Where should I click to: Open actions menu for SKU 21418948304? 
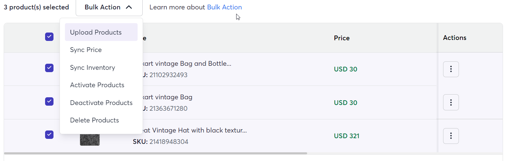(x=451, y=136)
